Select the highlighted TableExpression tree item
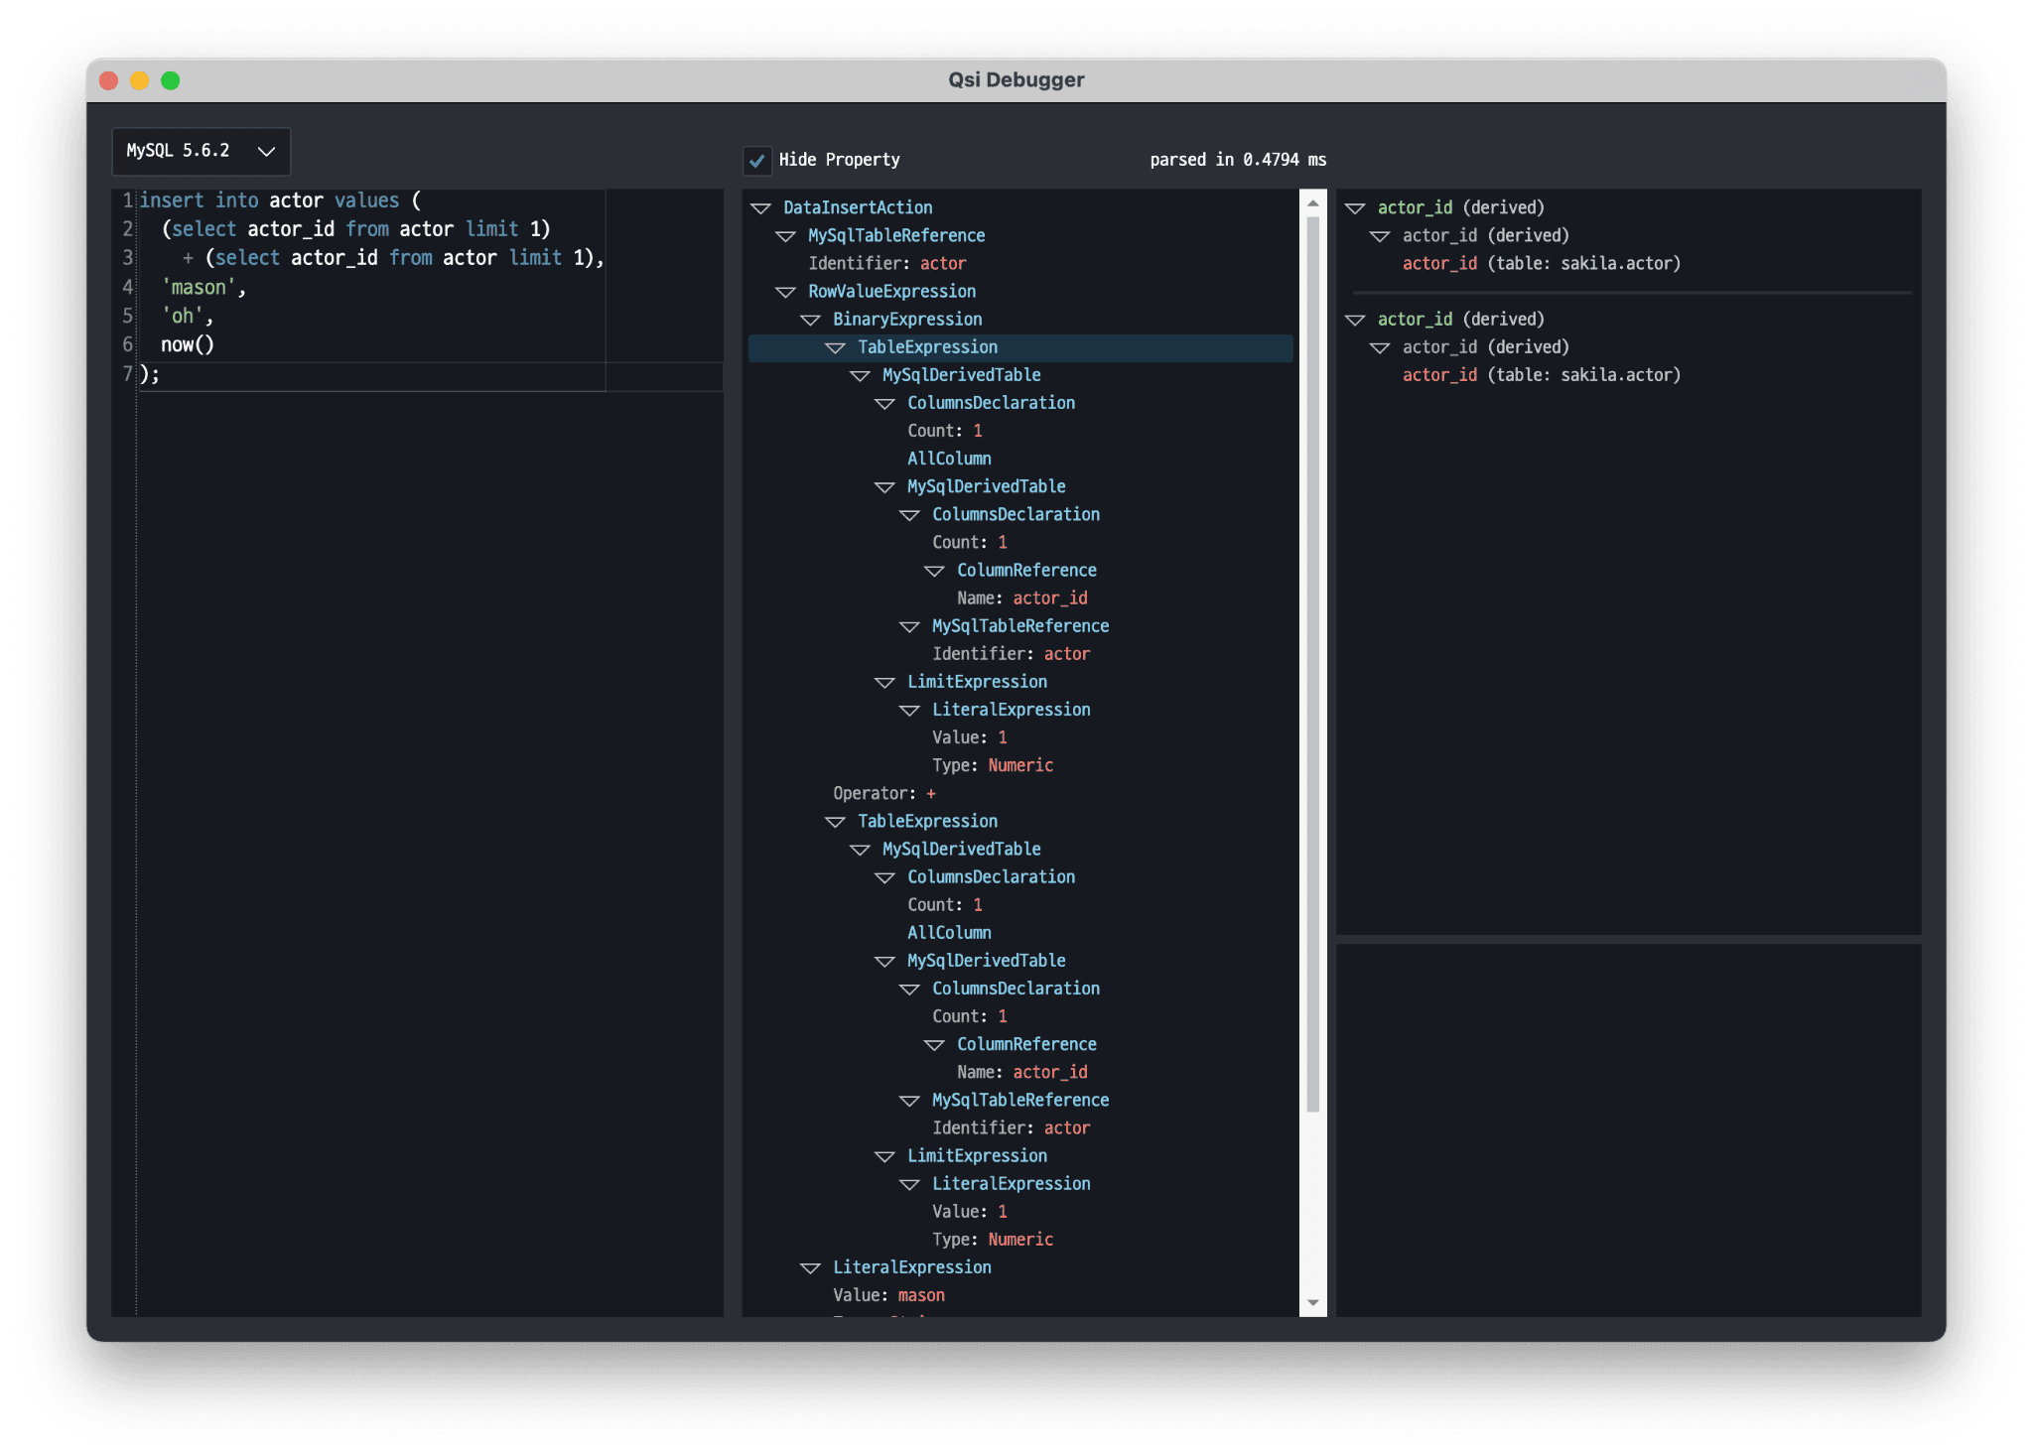The image size is (2033, 1456). point(927,347)
